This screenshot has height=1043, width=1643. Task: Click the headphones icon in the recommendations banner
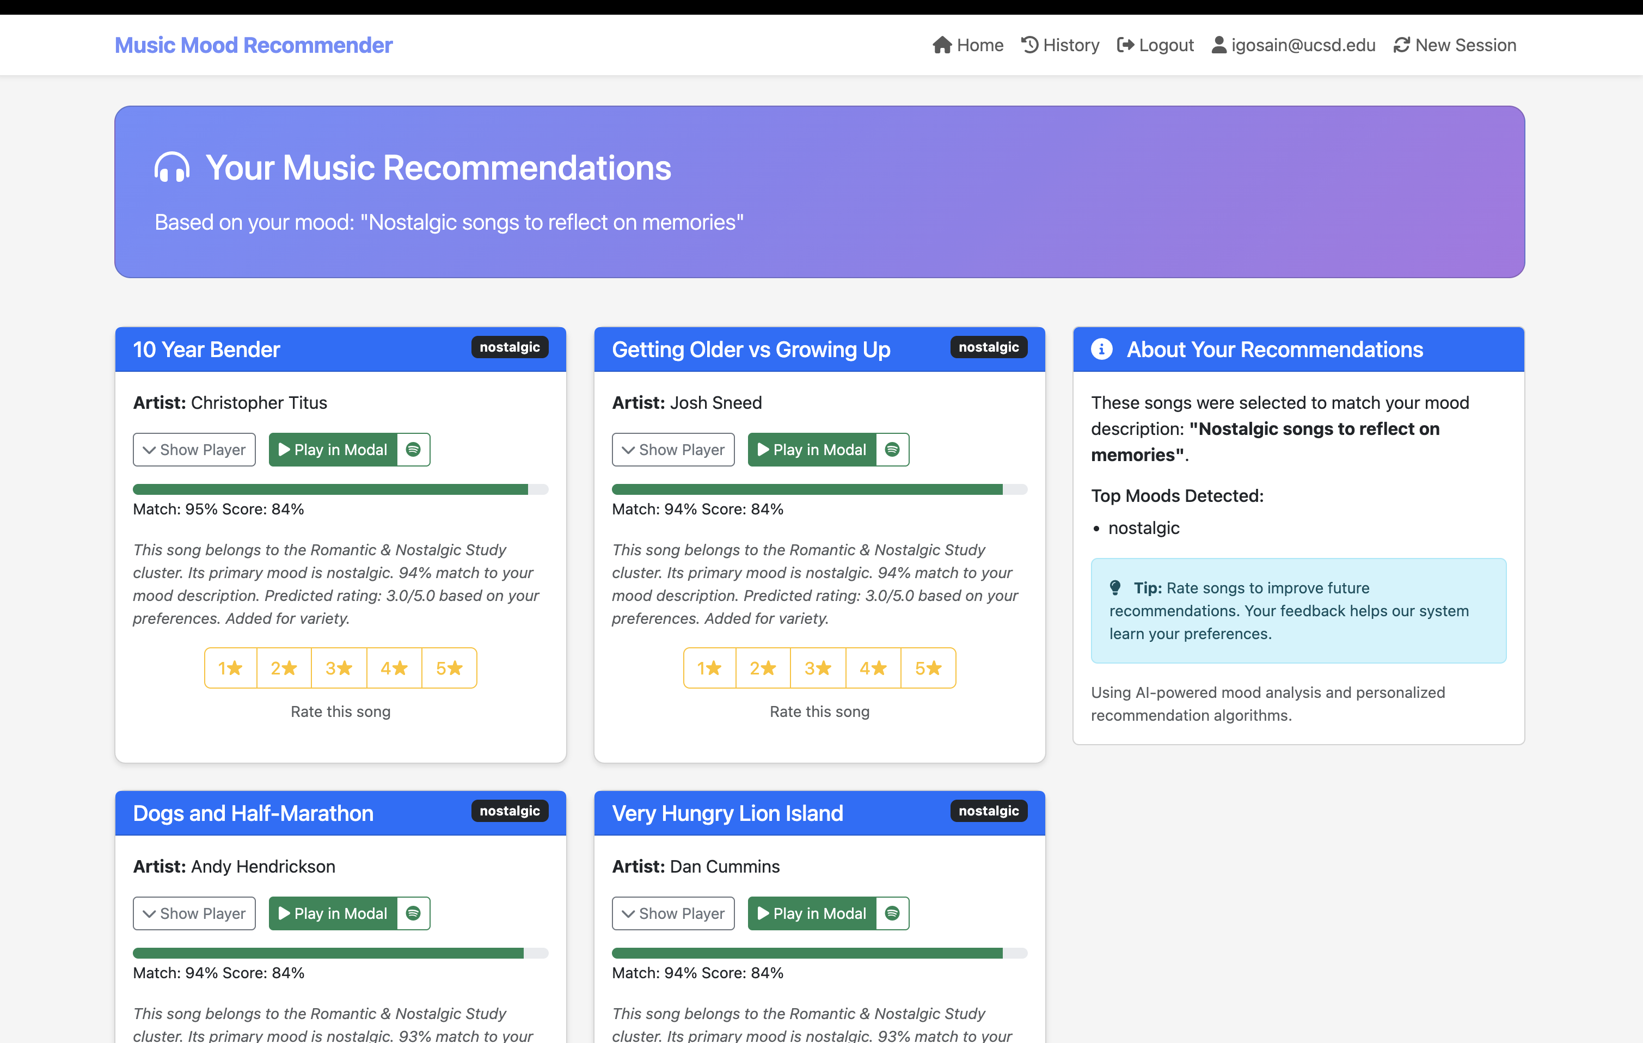[x=171, y=167]
